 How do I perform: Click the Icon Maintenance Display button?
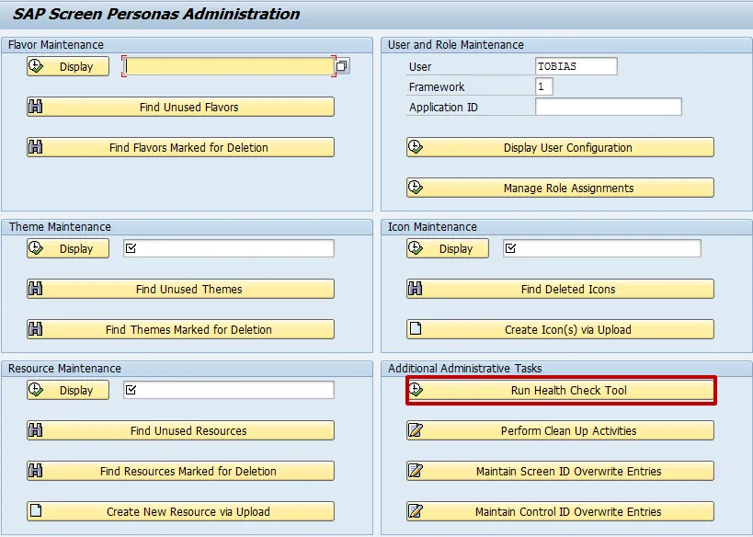click(448, 248)
